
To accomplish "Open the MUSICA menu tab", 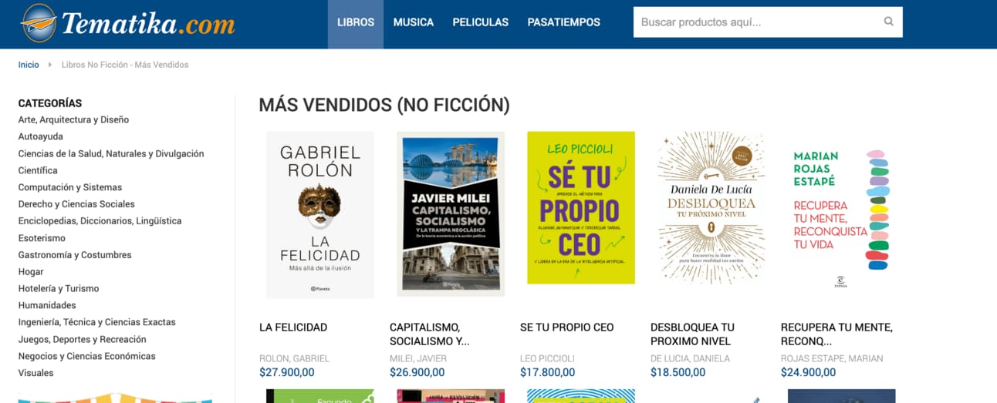I will click(414, 22).
